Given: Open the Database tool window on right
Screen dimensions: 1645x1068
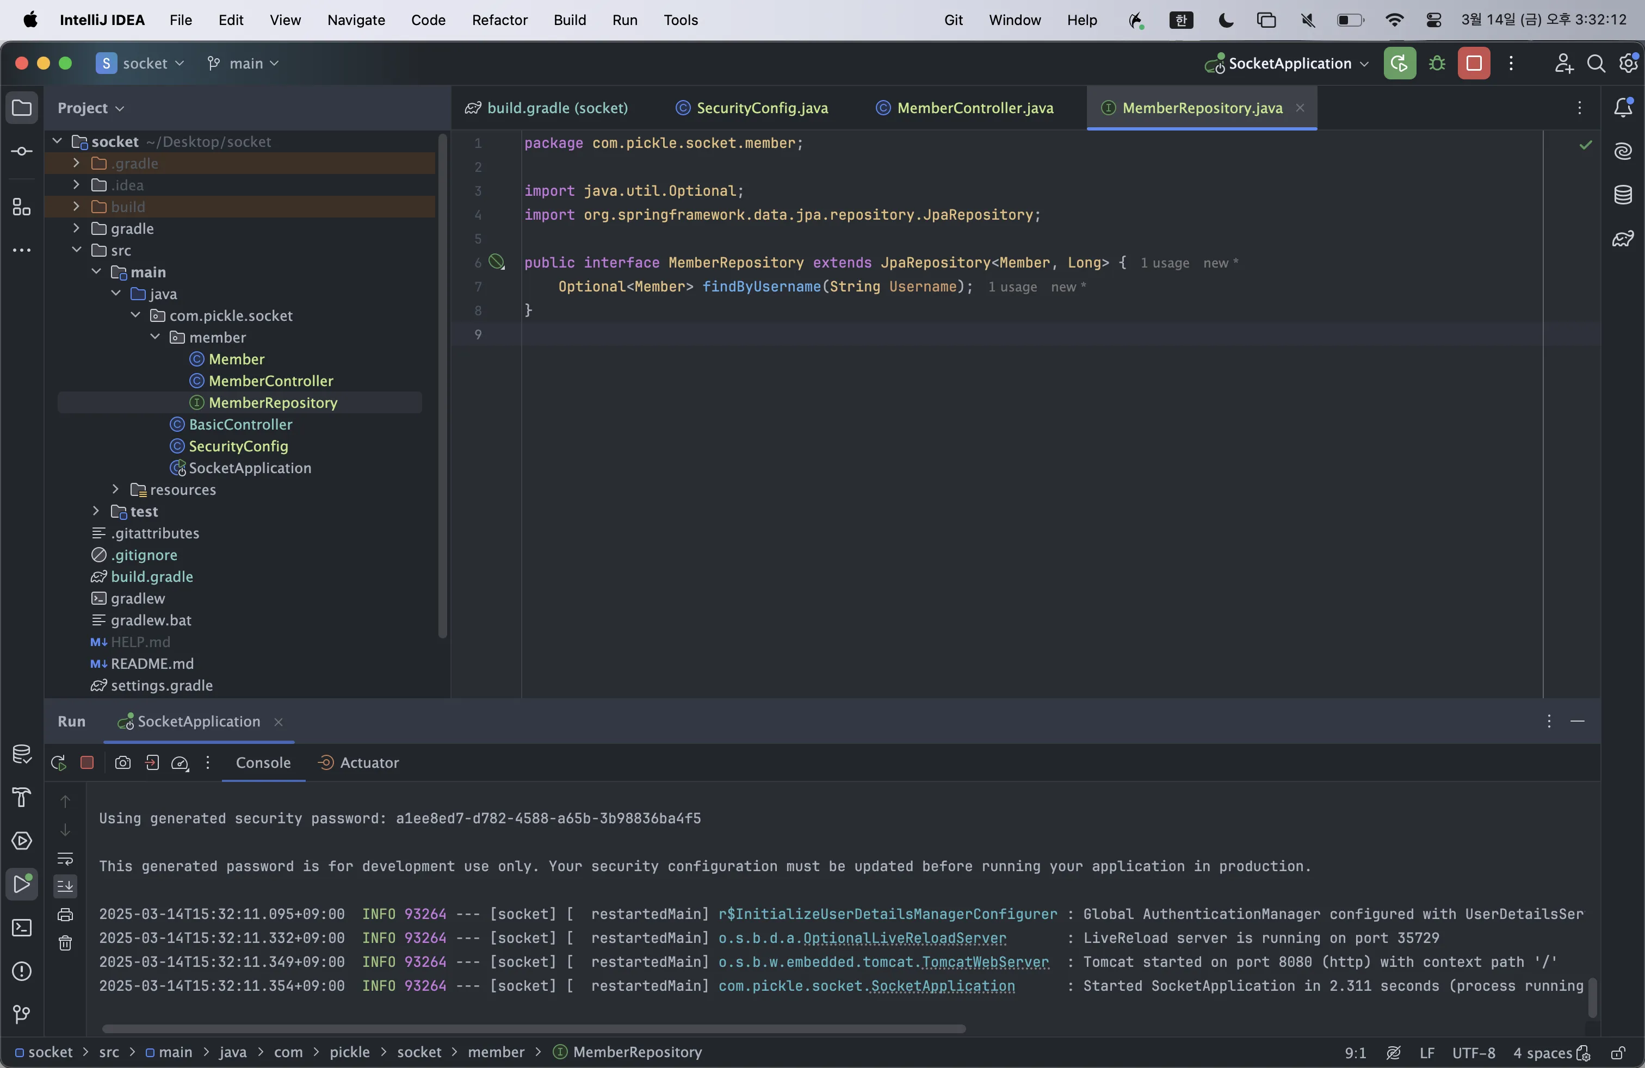Looking at the screenshot, I should 1623,195.
